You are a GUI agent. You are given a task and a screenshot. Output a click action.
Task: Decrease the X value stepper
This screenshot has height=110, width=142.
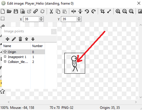pyautogui.click(x=41, y=20)
